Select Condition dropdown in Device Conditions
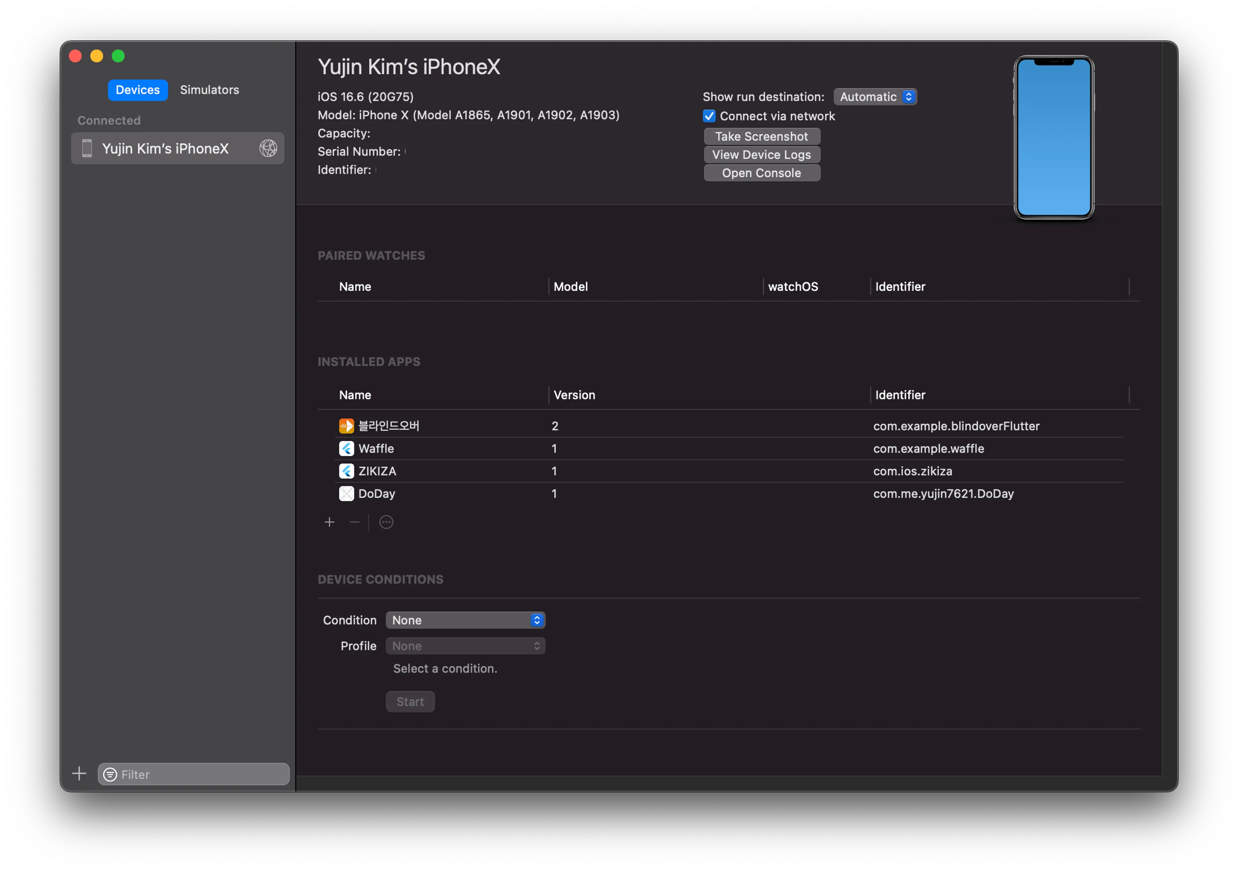The height and width of the screenshot is (871, 1238). point(465,619)
